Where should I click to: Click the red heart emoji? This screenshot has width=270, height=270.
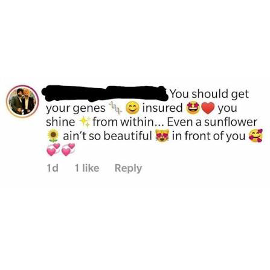point(208,108)
